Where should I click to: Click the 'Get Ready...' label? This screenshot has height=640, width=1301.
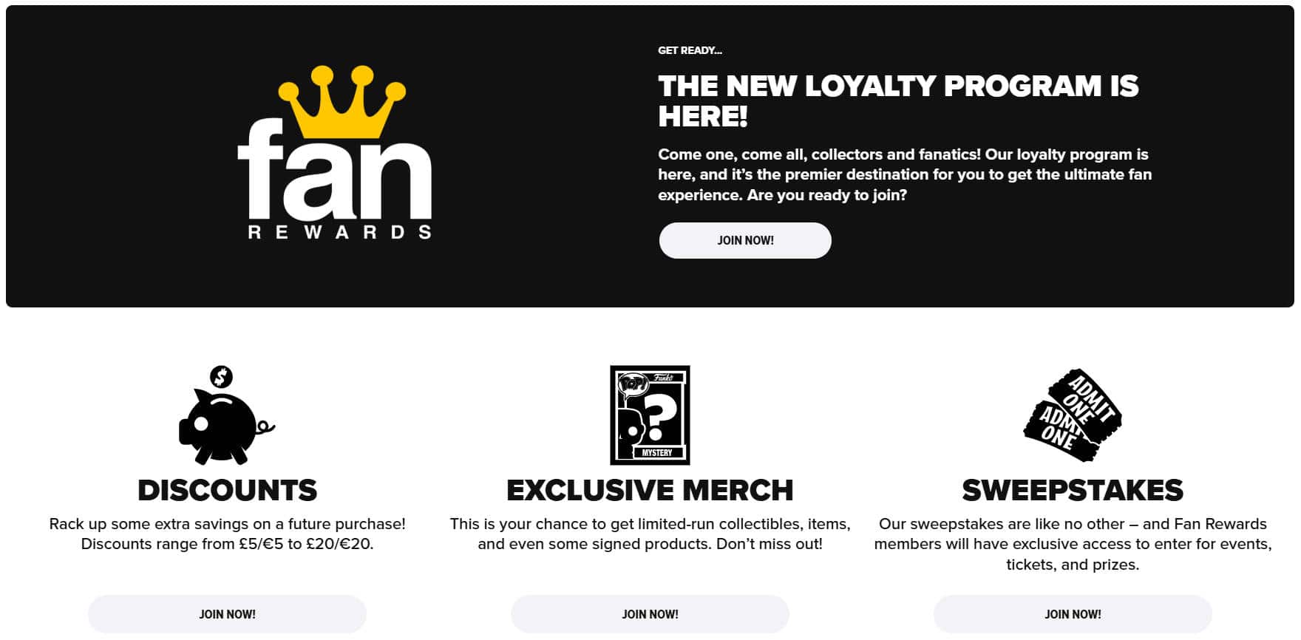click(690, 50)
